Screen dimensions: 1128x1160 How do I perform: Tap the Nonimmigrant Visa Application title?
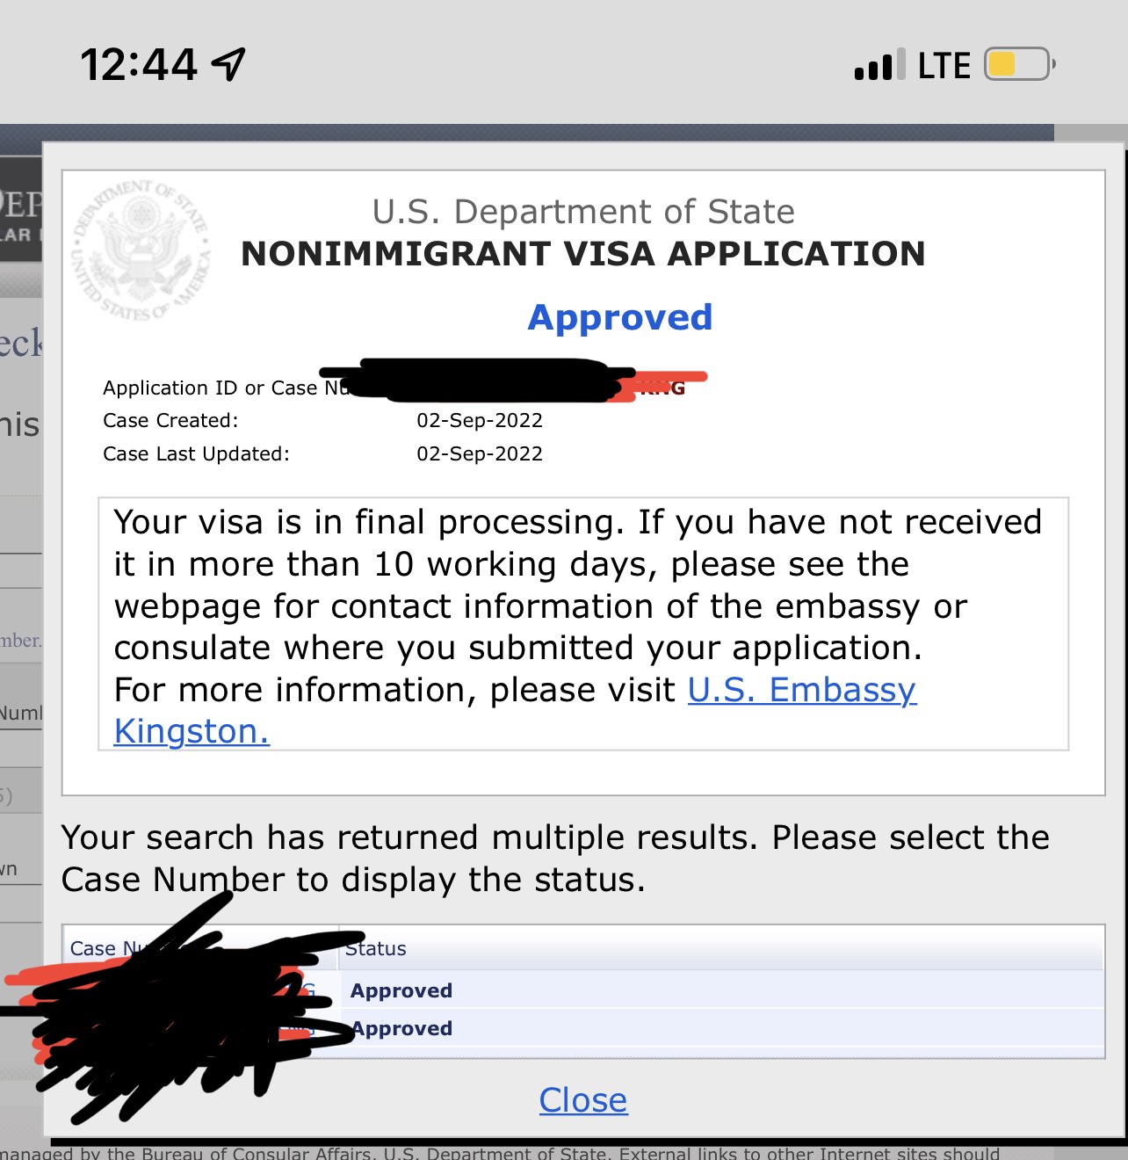(x=583, y=254)
